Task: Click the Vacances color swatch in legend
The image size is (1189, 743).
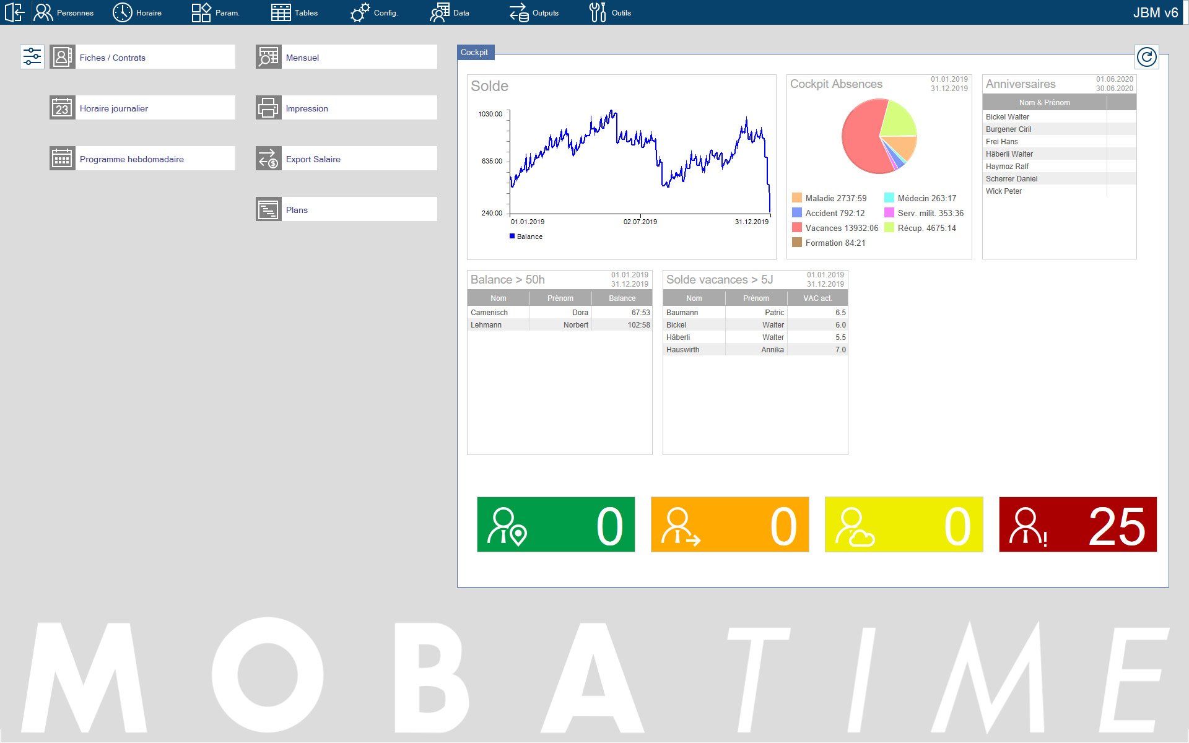Action: tap(797, 228)
